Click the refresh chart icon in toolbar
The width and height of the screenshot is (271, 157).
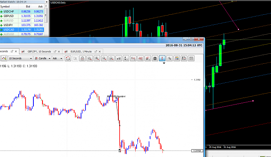(68, 59)
